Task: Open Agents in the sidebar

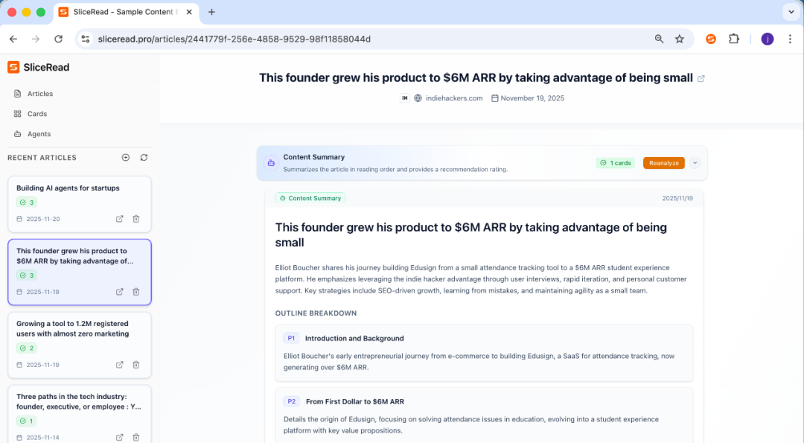Action: pos(39,134)
